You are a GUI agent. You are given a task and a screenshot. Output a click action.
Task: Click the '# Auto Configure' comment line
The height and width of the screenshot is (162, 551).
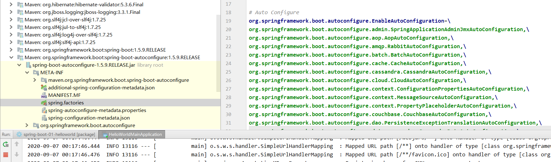[x=274, y=12]
